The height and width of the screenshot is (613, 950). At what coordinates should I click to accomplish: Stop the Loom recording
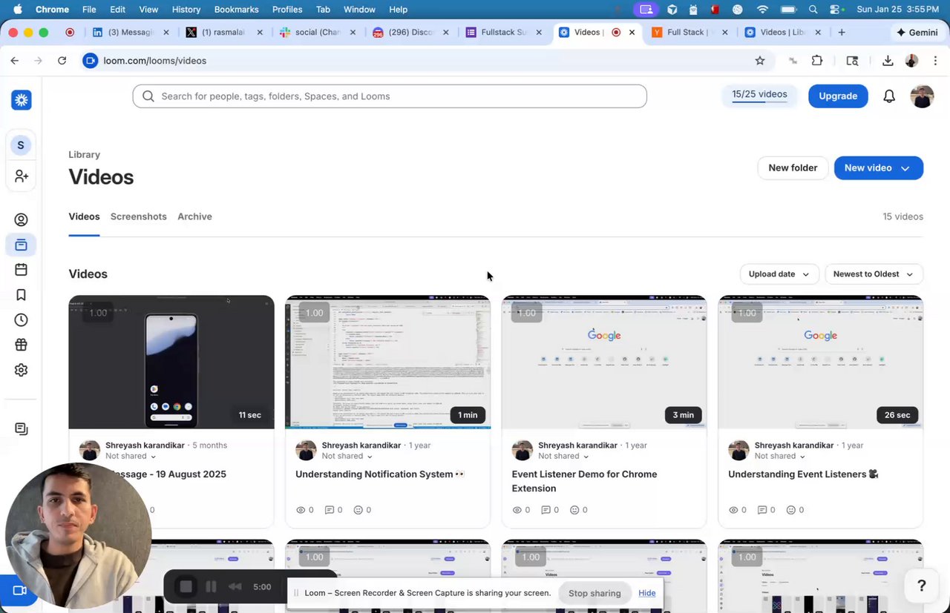coord(186,587)
